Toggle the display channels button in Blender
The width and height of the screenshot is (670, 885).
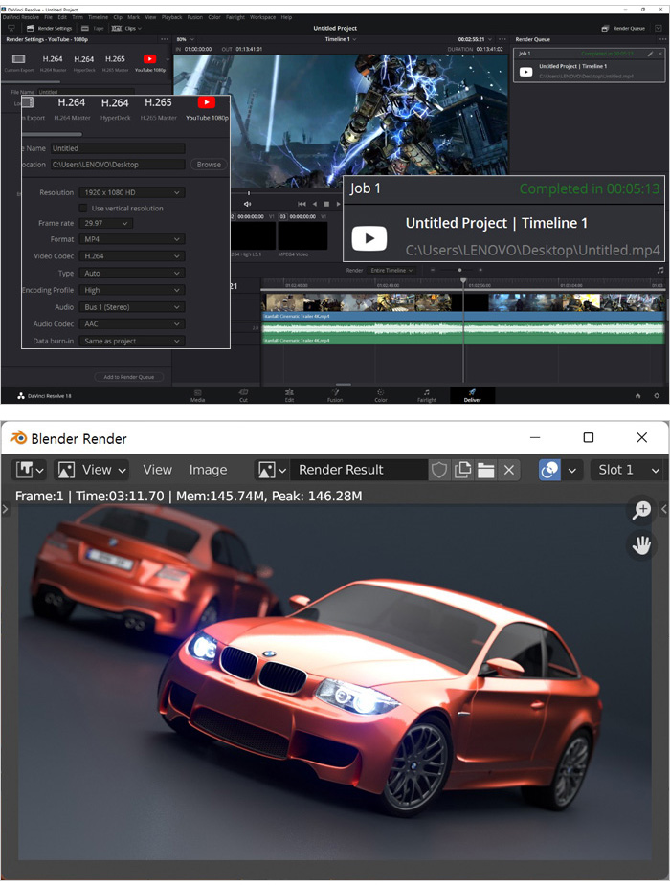pyautogui.click(x=549, y=470)
